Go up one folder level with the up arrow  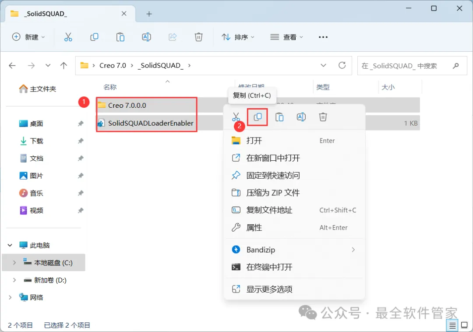coord(64,65)
